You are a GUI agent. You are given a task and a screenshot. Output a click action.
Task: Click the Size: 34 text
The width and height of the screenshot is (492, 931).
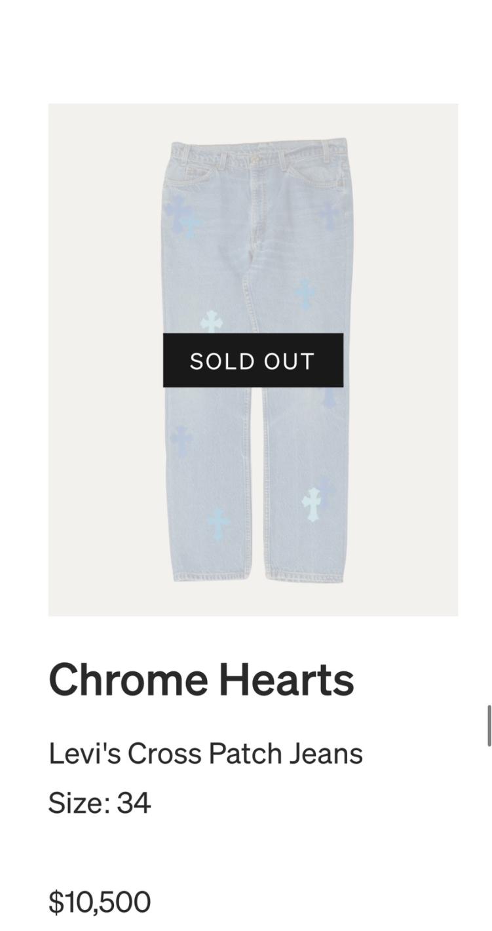pos(100,802)
